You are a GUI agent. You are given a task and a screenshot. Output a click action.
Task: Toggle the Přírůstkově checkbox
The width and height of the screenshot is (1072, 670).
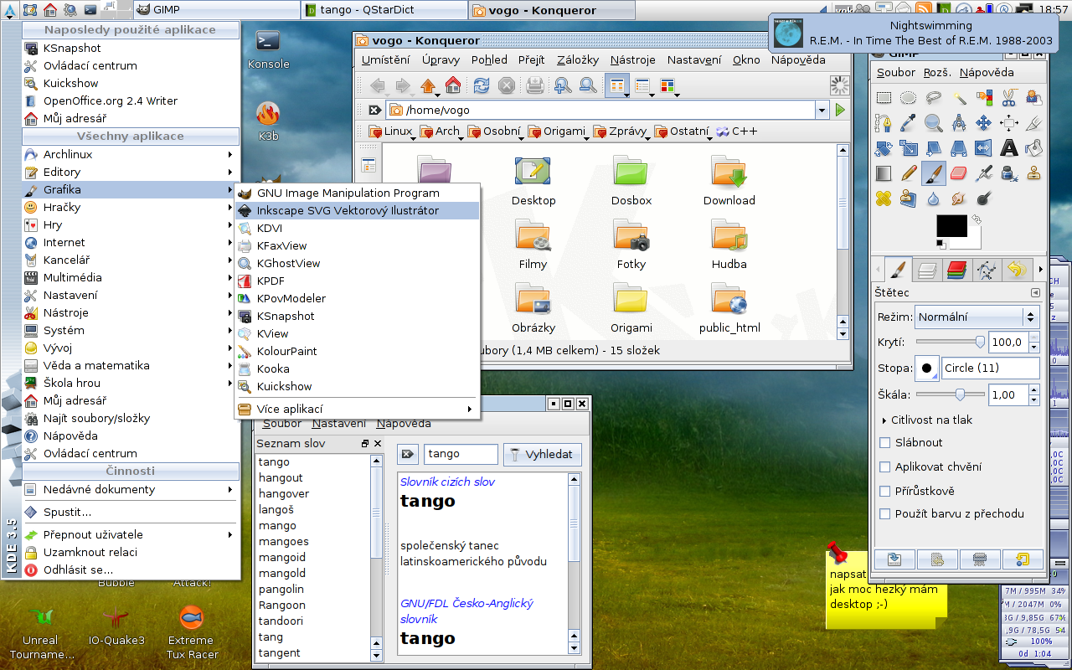pos(885,491)
